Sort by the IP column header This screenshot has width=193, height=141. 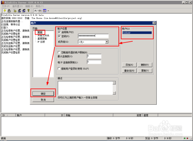click(x=55, y=115)
